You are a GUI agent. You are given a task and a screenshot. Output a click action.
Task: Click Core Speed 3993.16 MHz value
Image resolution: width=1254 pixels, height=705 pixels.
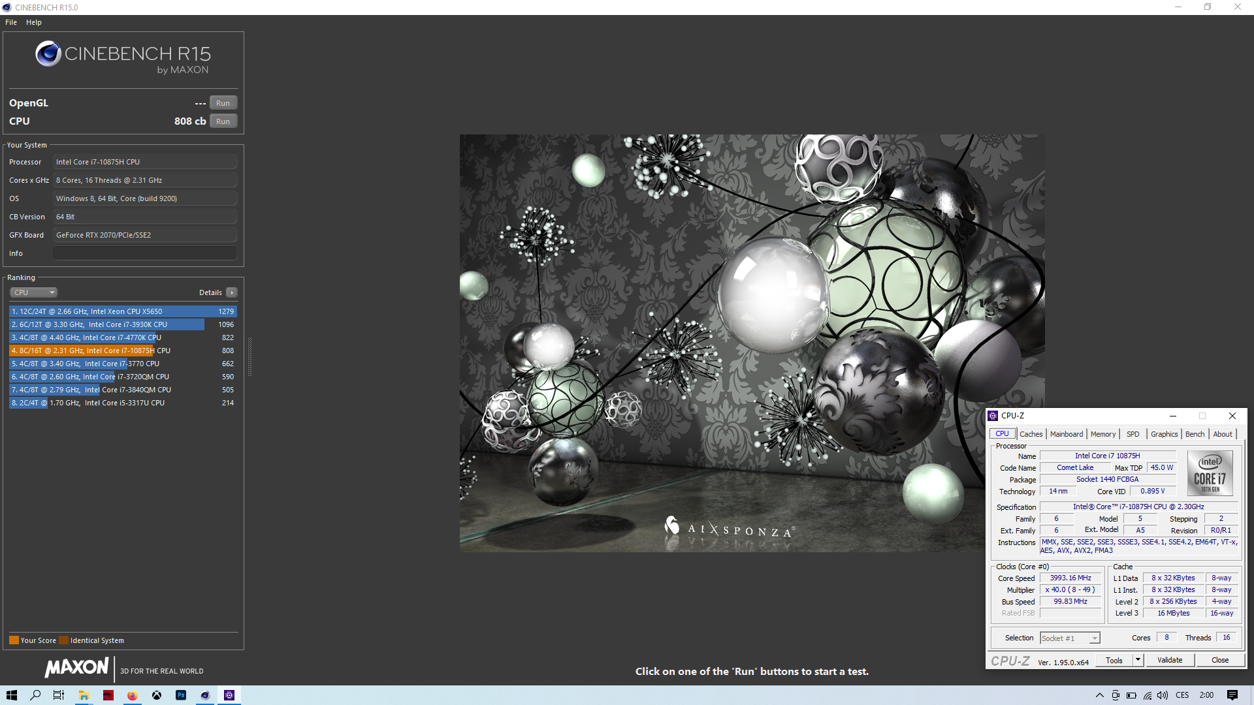pos(1070,578)
